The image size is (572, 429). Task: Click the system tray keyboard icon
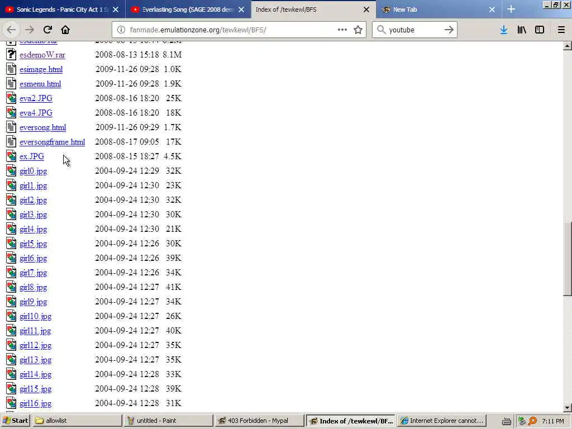point(506,421)
